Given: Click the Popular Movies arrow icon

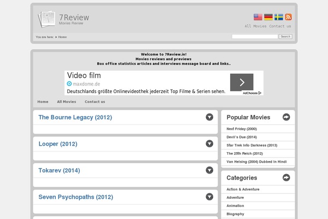Looking at the screenshot, I should pyautogui.click(x=286, y=117).
